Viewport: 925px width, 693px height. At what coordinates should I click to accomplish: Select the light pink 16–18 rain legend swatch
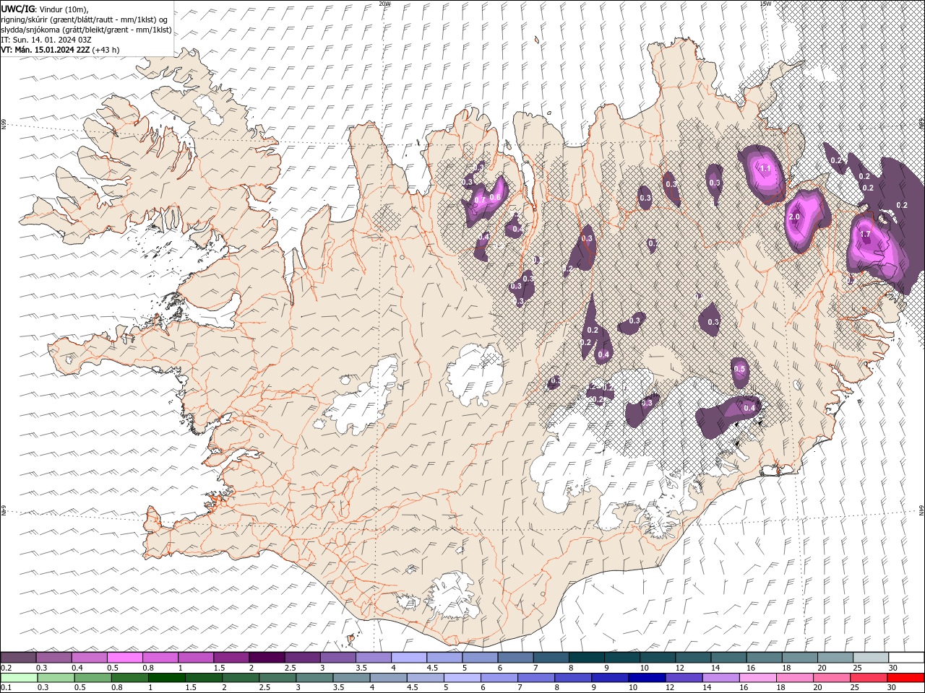[x=758, y=678]
